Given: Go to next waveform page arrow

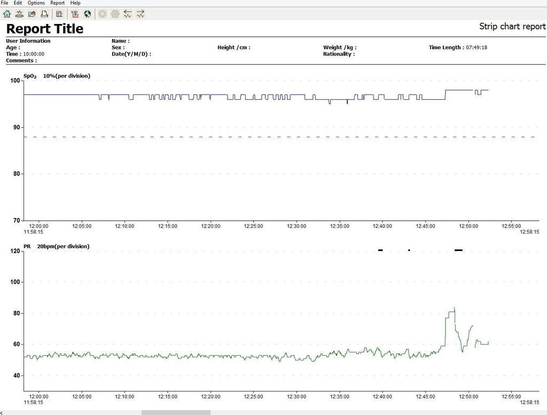Looking at the screenshot, I should tap(140, 14).
